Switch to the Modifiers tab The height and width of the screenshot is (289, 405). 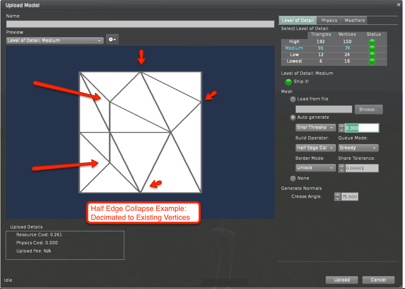click(x=354, y=20)
